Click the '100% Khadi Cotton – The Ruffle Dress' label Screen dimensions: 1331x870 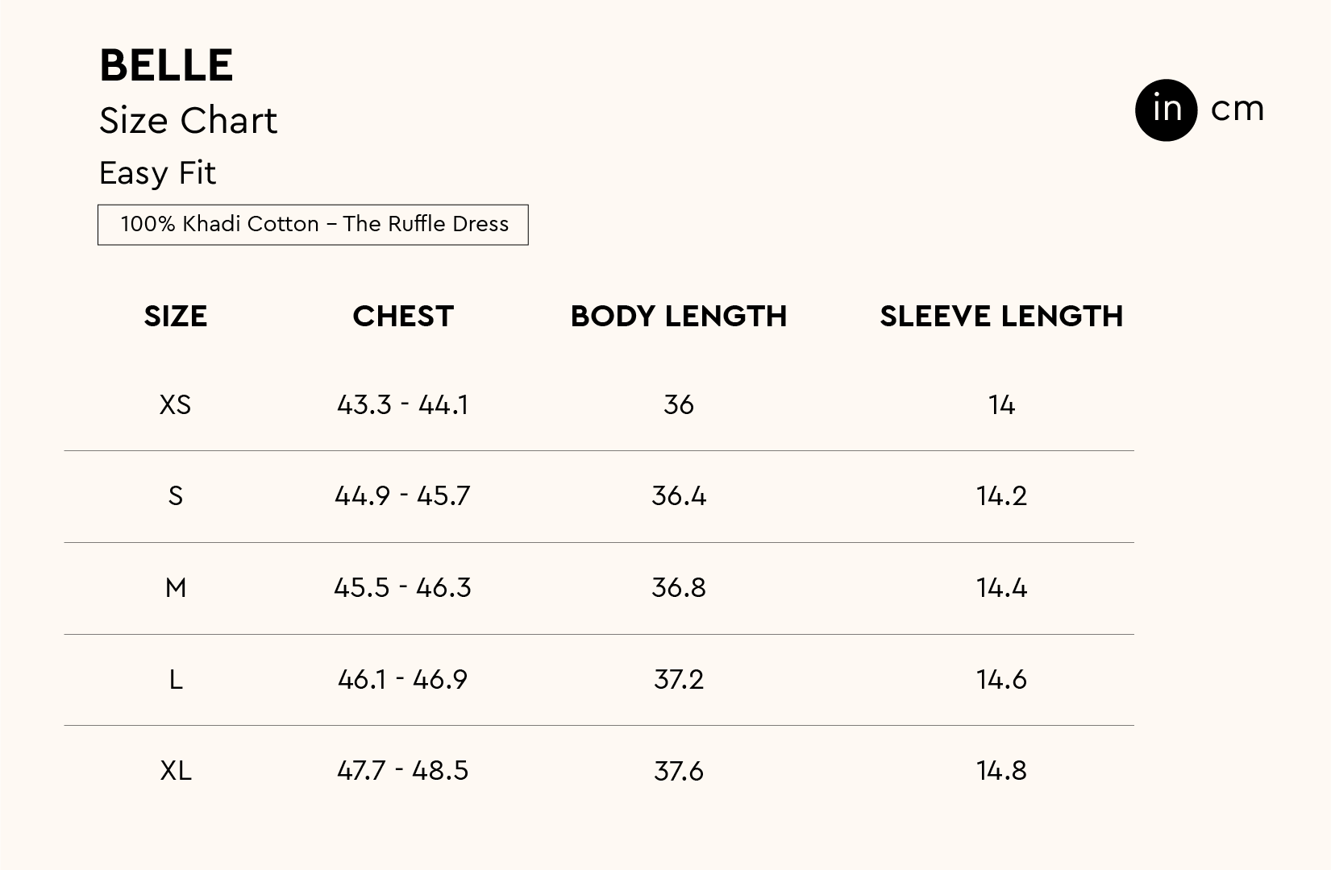[x=314, y=224]
